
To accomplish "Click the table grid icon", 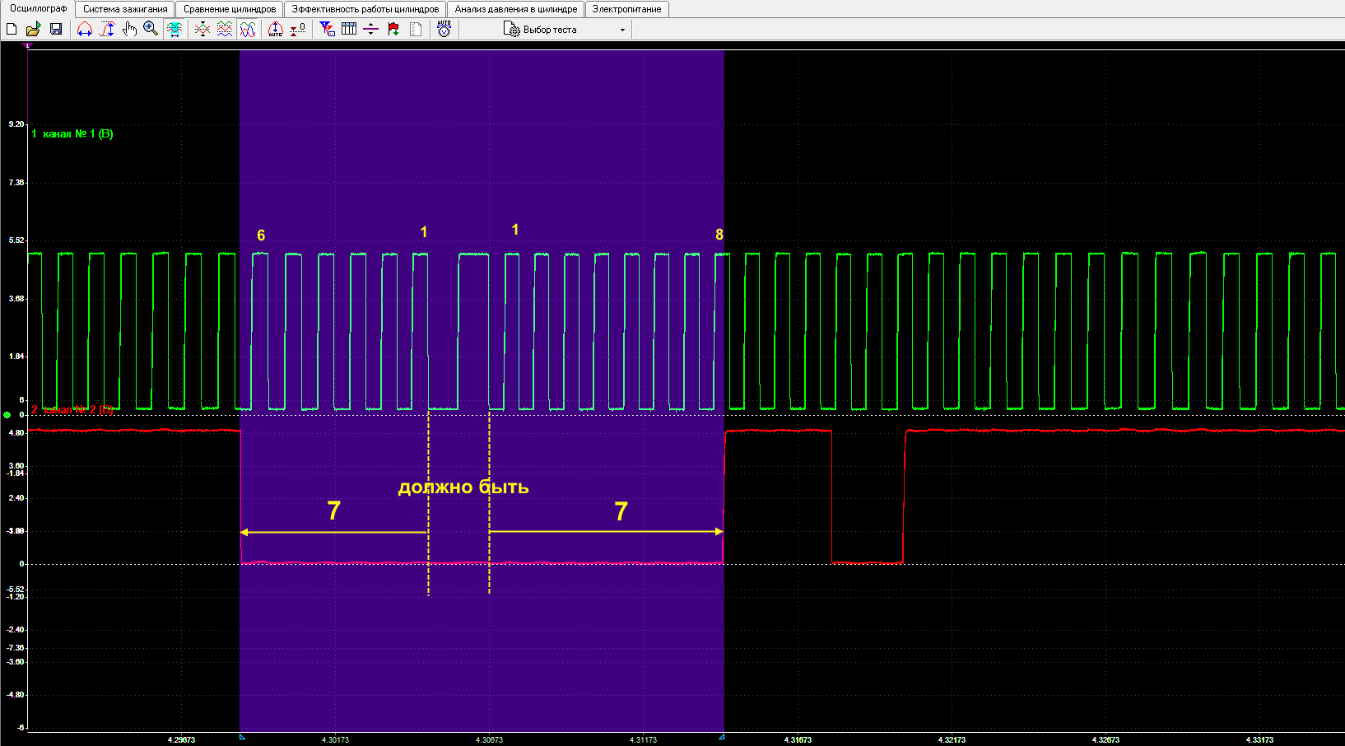I will (x=349, y=30).
